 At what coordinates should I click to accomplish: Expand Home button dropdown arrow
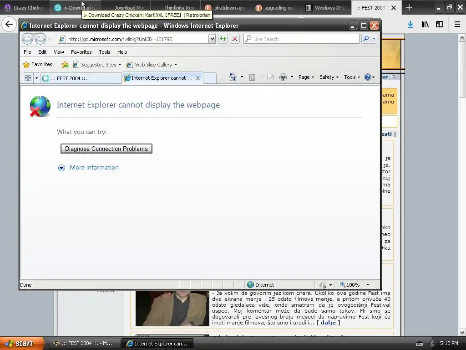(242, 77)
